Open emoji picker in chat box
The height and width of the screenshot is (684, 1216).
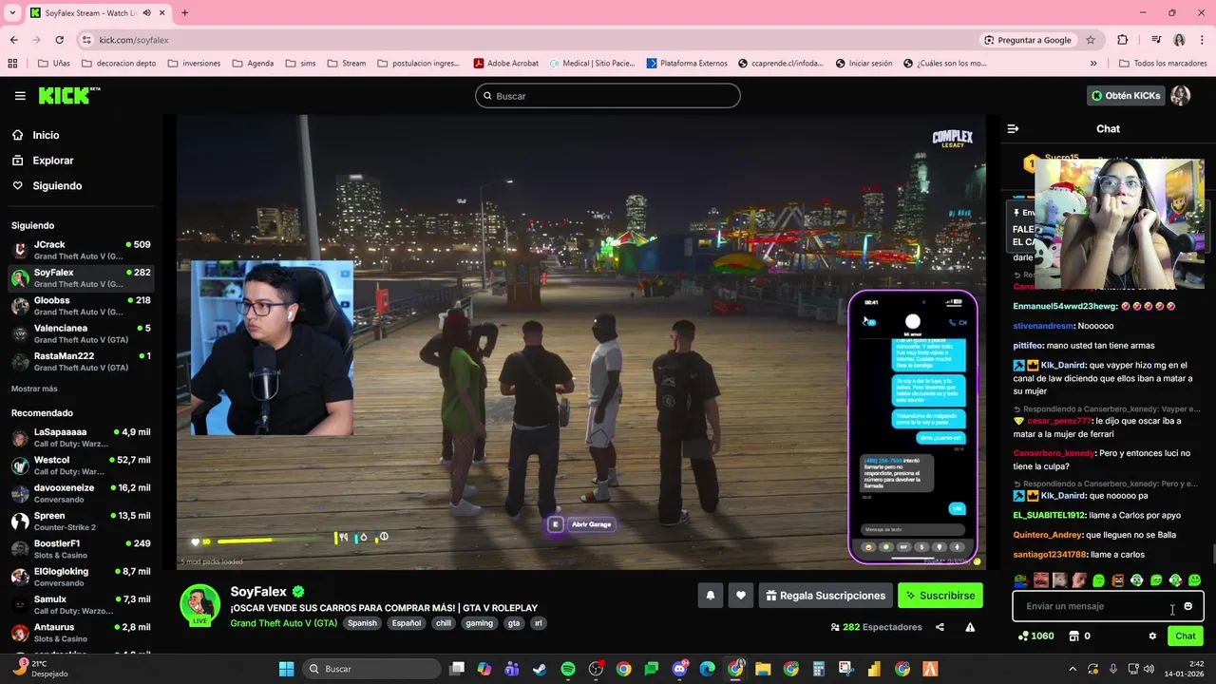coord(1187,606)
